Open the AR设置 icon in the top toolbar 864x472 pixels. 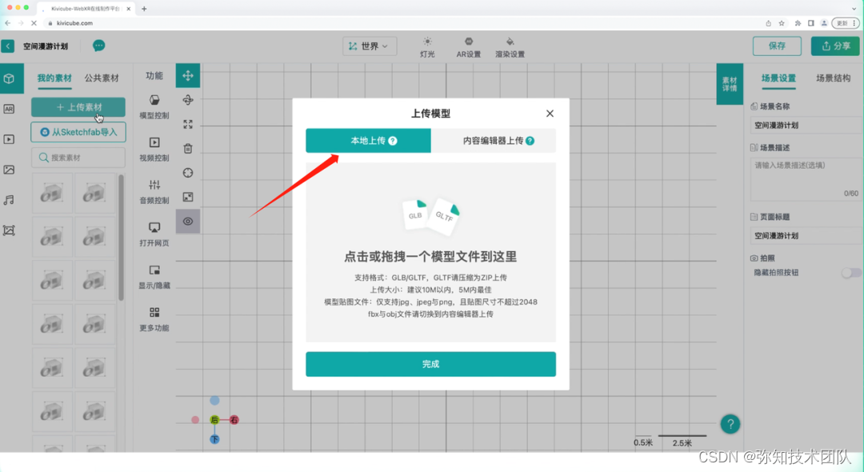(x=469, y=46)
